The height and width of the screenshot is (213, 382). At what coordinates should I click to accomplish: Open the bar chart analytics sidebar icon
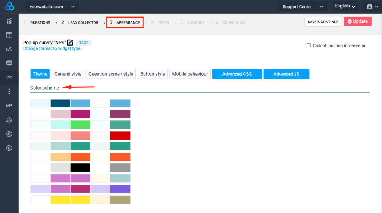pos(9,21)
